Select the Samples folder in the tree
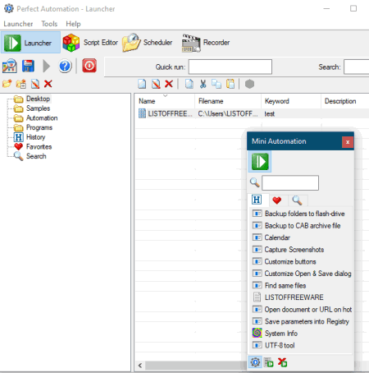This screenshot has height=373, width=369. click(x=38, y=108)
